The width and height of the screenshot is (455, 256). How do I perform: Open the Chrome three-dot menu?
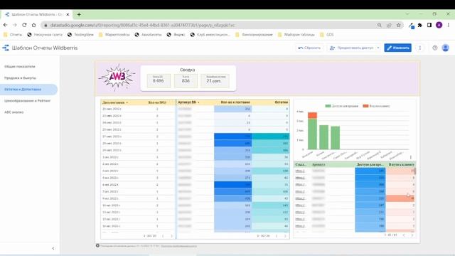[449, 26]
